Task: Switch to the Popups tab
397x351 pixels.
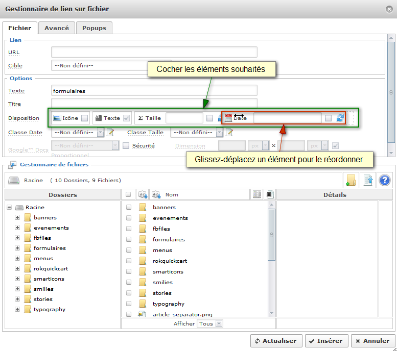Action: (x=94, y=28)
